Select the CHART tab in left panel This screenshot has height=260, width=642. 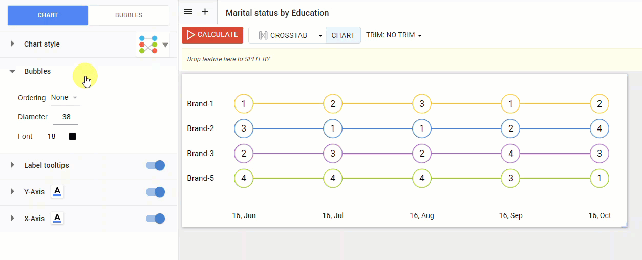tap(48, 15)
